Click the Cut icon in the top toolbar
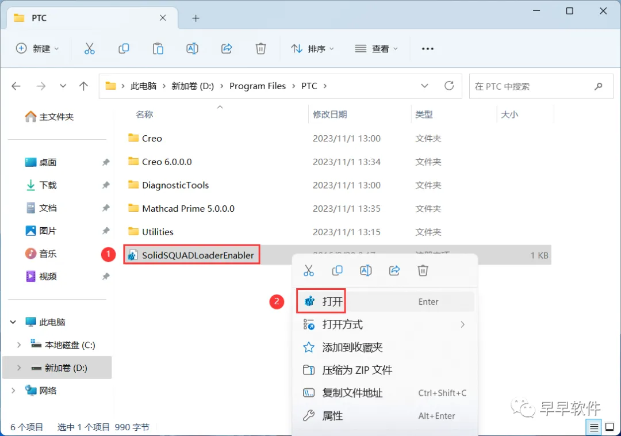The height and width of the screenshot is (436, 621). click(x=90, y=49)
